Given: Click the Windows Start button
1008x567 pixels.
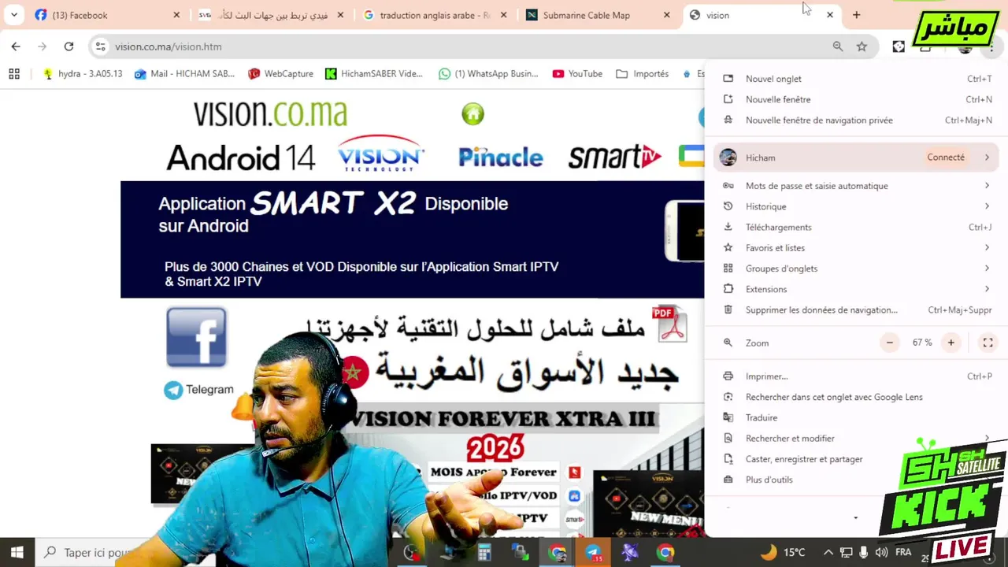Looking at the screenshot, I should coord(17,552).
